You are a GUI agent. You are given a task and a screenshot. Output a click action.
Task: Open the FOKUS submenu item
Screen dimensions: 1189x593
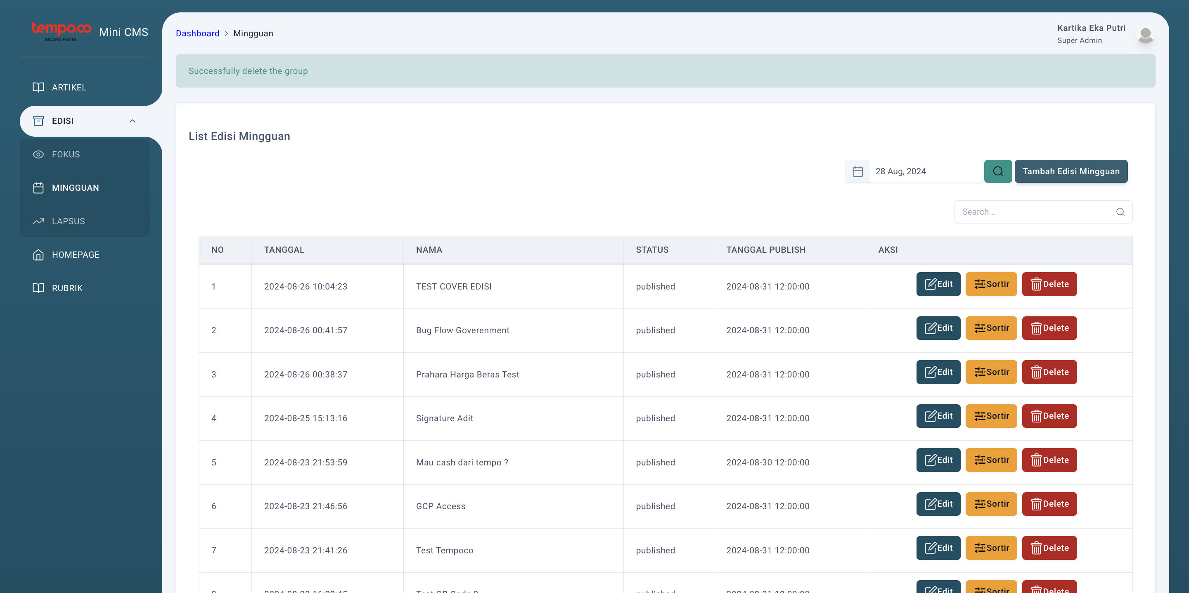coord(85,154)
